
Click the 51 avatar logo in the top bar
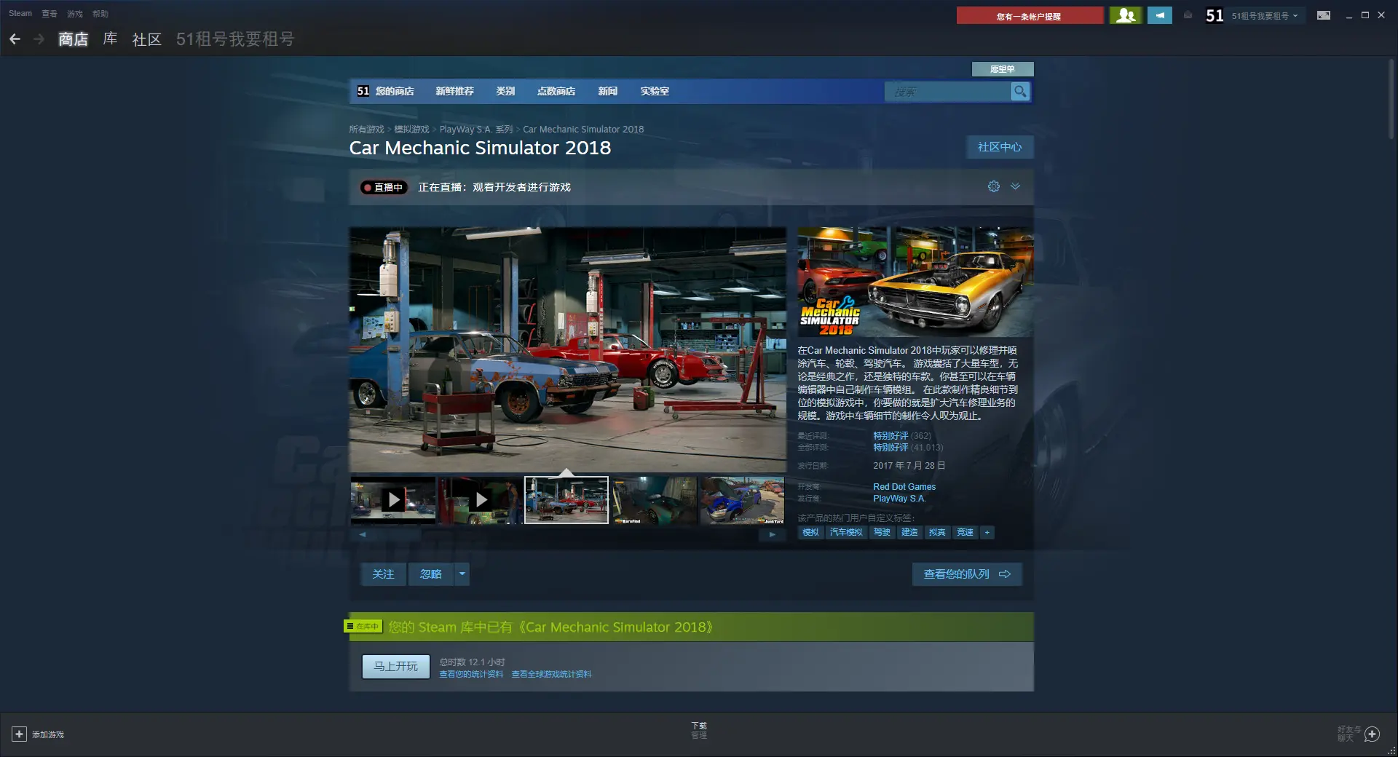click(1214, 15)
